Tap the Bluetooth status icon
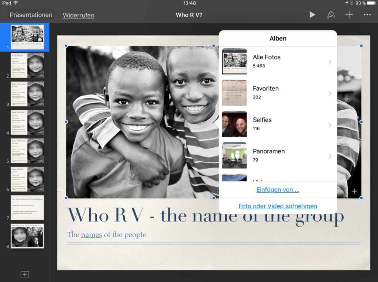 point(352,3)
